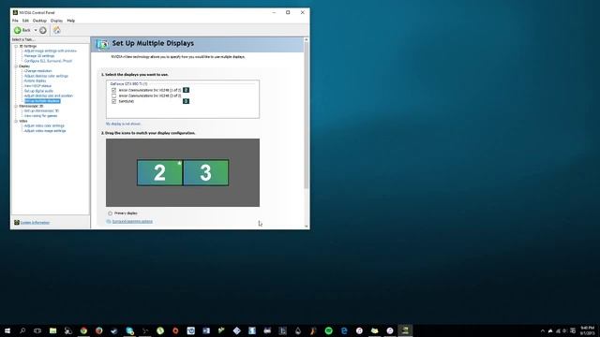
Task: Collapse the 3D Settings tree node
Action: click(16, 46)
